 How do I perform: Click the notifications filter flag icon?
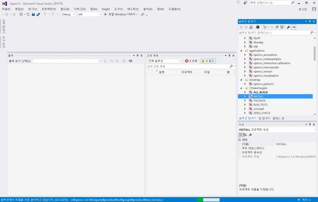pyautogui.click(x=238, y=3)
